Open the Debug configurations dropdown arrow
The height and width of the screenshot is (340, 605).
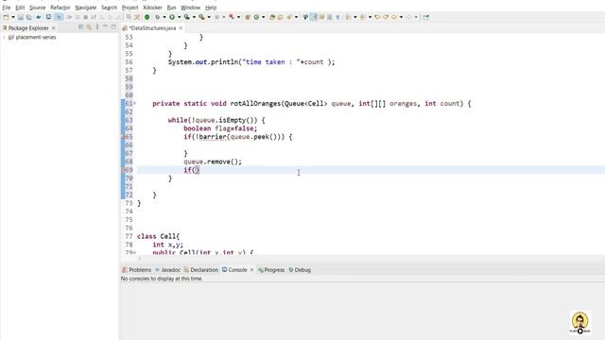click(164, 17)
